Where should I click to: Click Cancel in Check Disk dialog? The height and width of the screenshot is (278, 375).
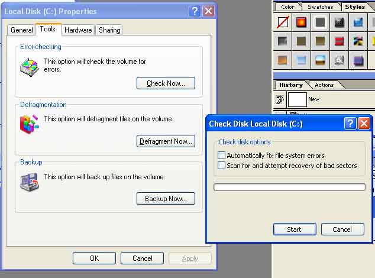tap(342, 229)
